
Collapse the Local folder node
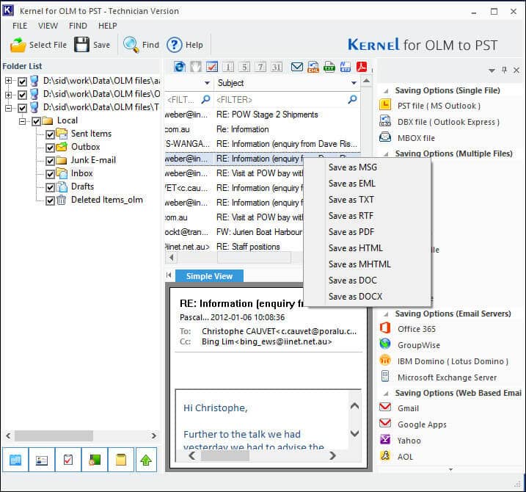coord(22,121)
